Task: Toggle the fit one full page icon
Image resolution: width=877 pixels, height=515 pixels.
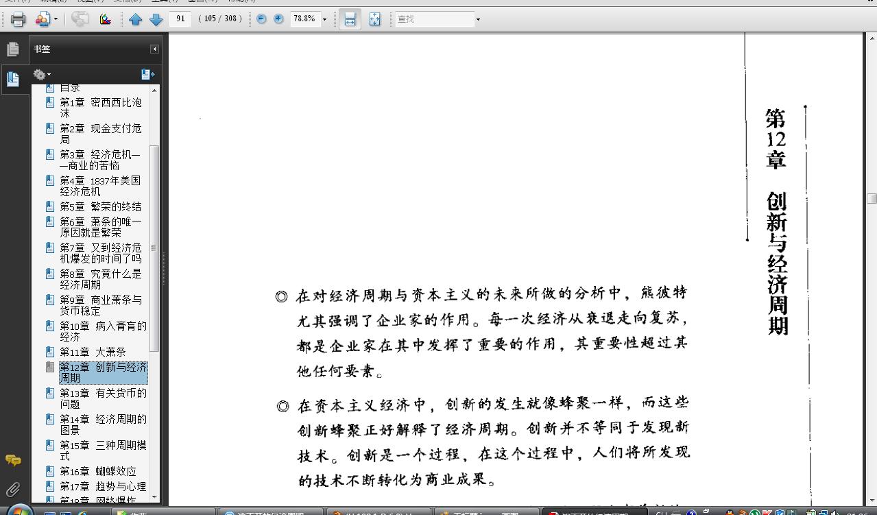Action: [374, 19]
